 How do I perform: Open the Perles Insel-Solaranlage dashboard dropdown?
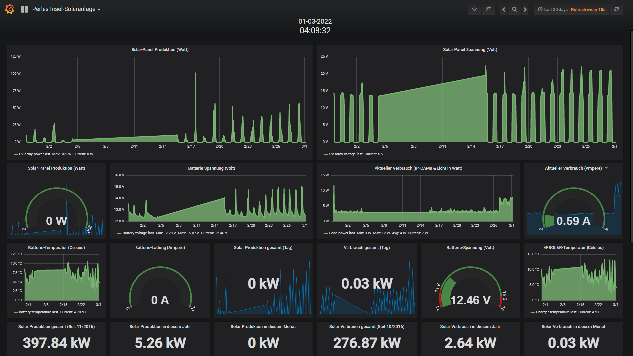[x=66, y=9]
